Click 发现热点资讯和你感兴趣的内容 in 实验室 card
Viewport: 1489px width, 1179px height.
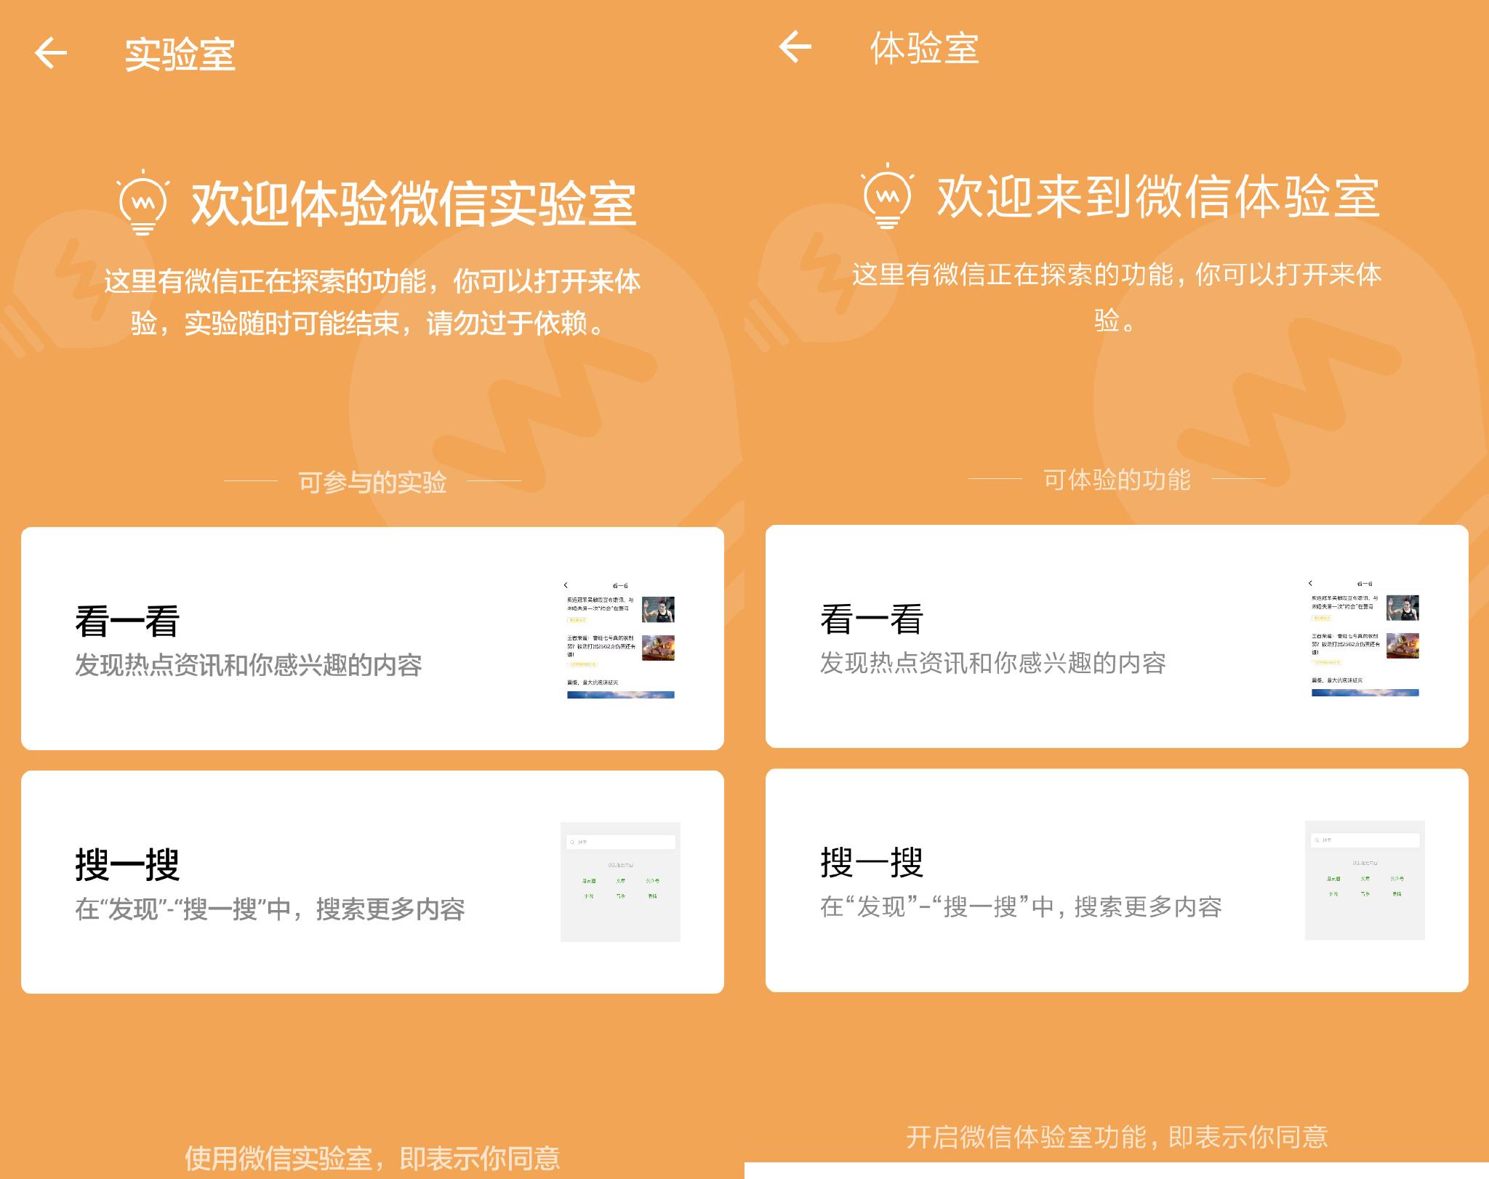[x=249, y=665]
